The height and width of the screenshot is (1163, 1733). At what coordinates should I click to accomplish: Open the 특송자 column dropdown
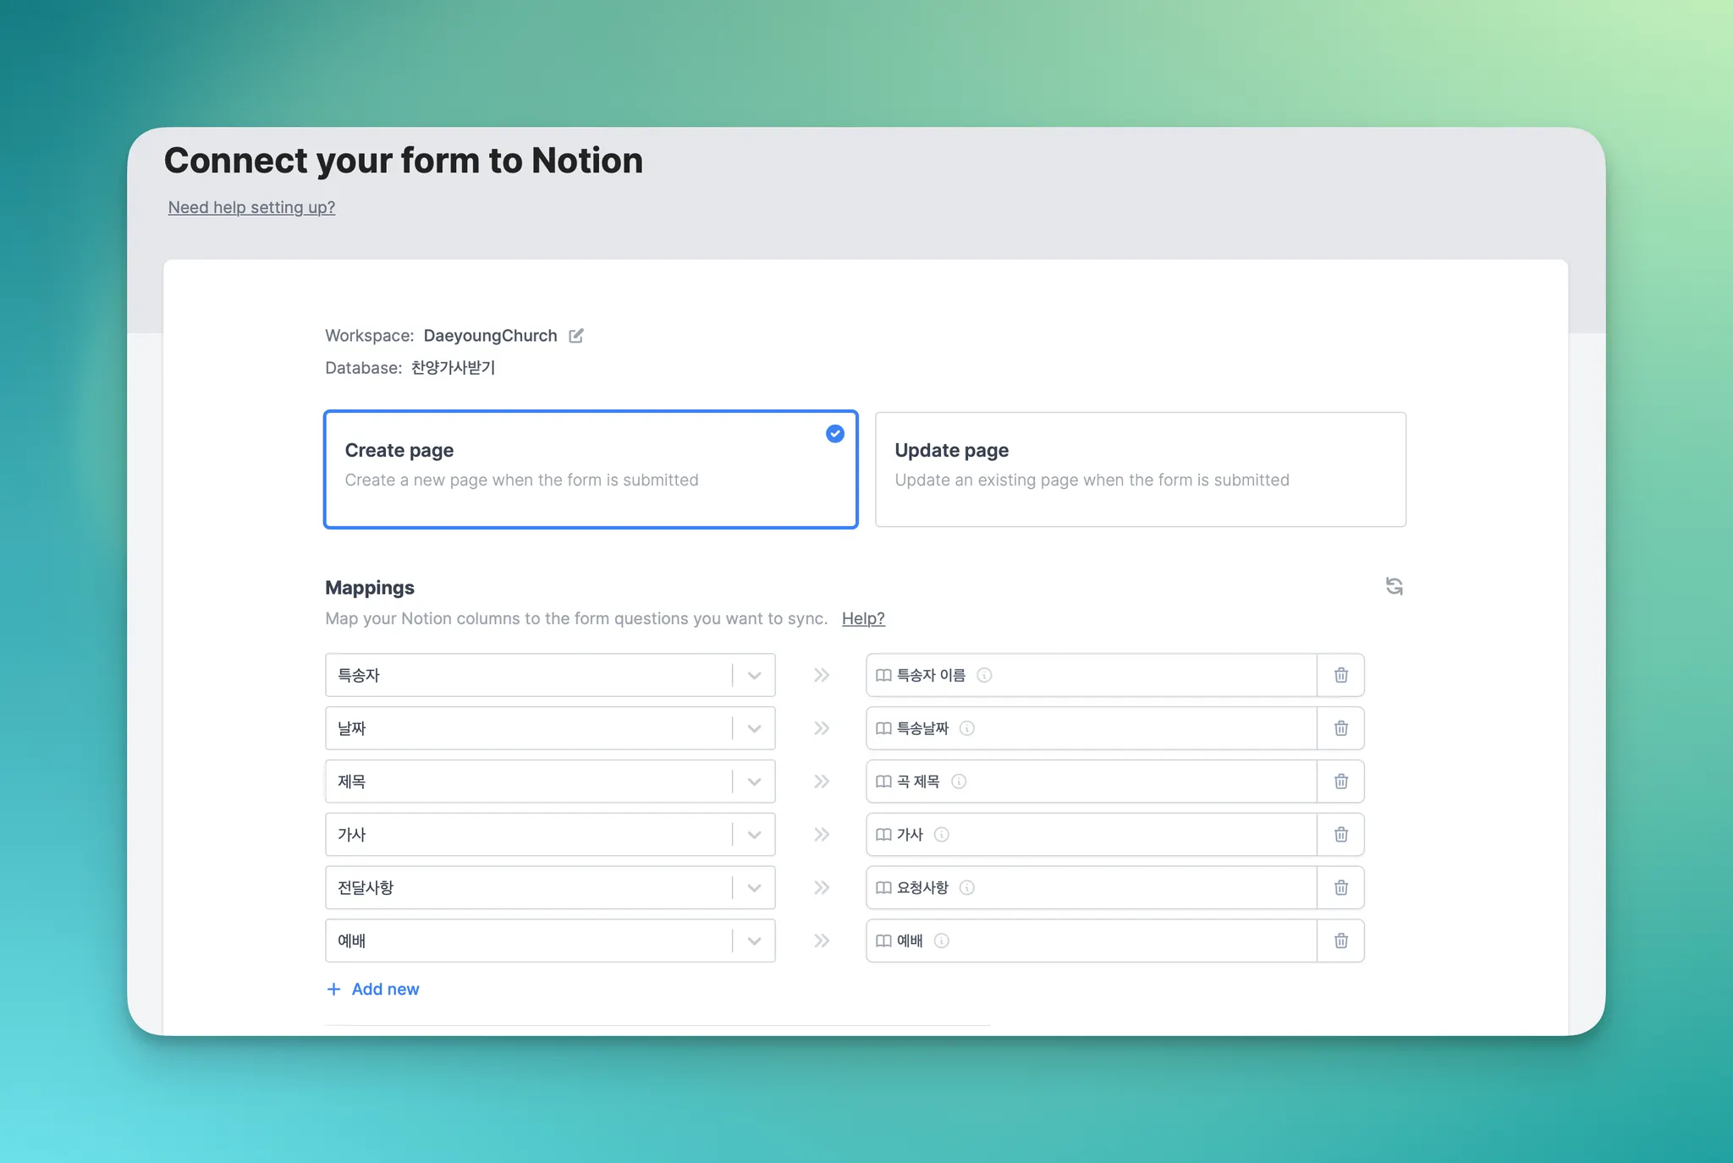pyautogui.click(x=754, y=675)
